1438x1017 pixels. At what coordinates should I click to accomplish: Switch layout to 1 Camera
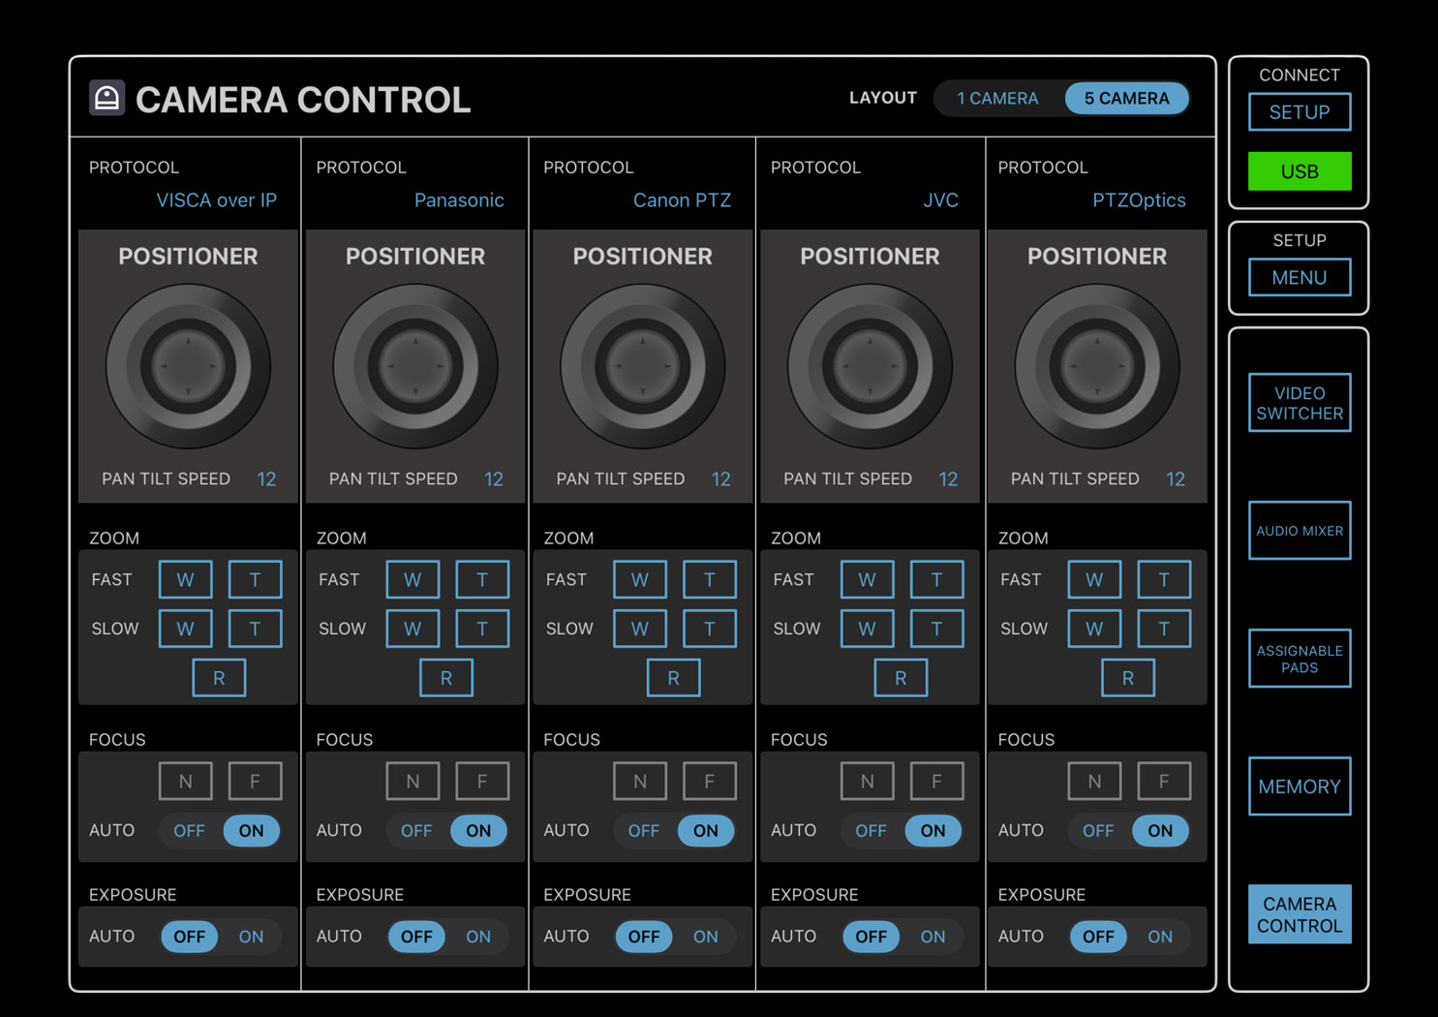997,98
